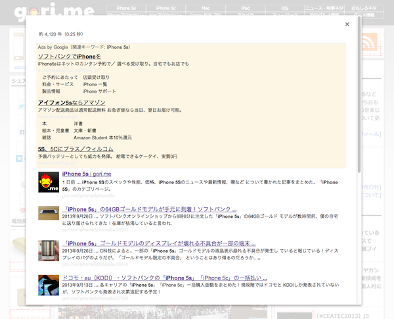This screenshot has width=394, height=319.
Task: Click the Hatena bookmark icon in sidebar
Action: 19,159
